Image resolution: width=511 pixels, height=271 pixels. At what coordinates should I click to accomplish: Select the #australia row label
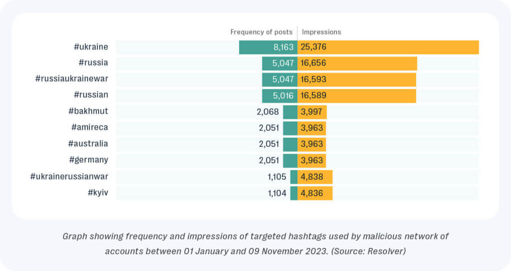point(88,144)
